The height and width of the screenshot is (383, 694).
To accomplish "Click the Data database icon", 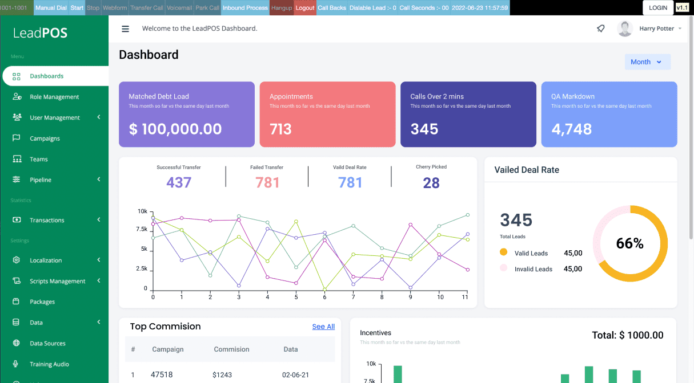I will pyautogui.click(x=17, y=323).
